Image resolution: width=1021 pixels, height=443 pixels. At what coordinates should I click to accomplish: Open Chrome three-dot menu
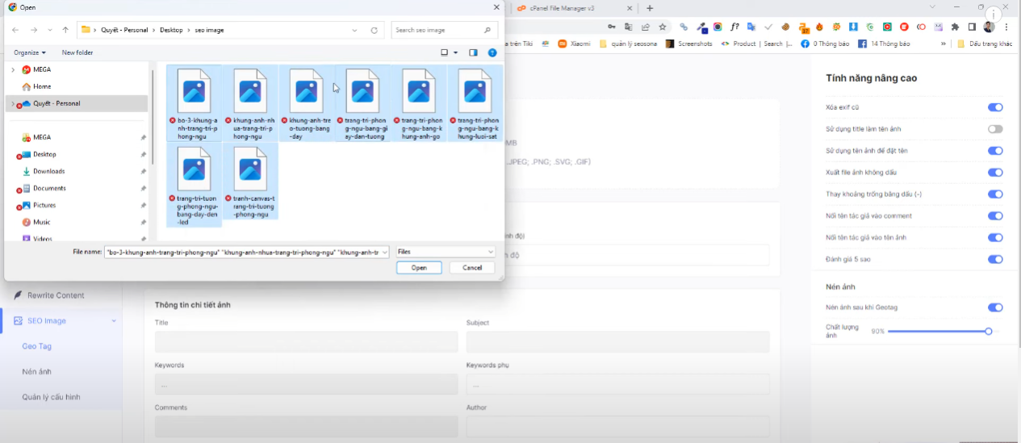coord(1007,27)
